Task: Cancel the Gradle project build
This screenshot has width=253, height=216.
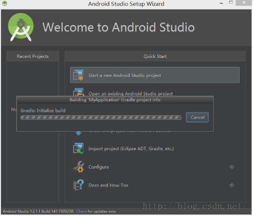Action: (197, 117)
